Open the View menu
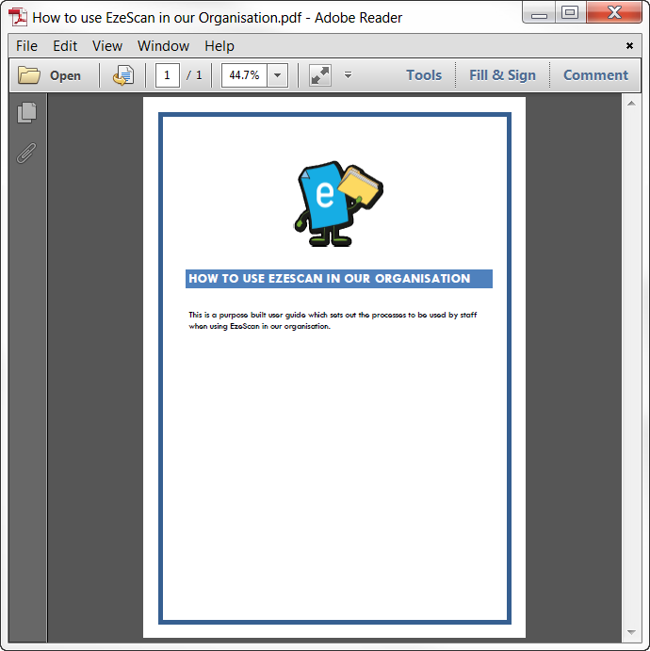The image size is (650, 651). click(x=107, y=46)
